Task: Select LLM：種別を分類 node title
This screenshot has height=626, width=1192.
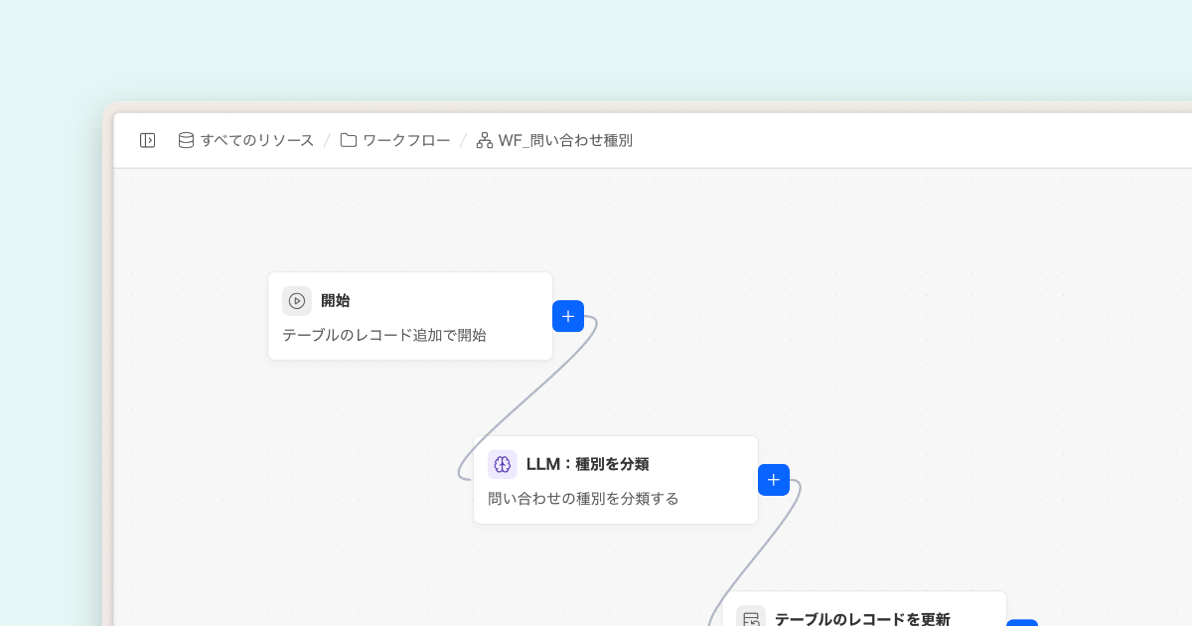Action: pyautogui.click(x=587, y=464)
